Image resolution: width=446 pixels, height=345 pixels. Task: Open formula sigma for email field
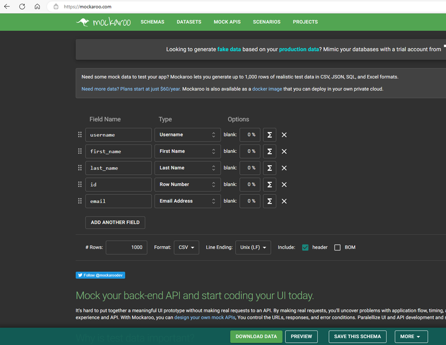tap(269, 201)
